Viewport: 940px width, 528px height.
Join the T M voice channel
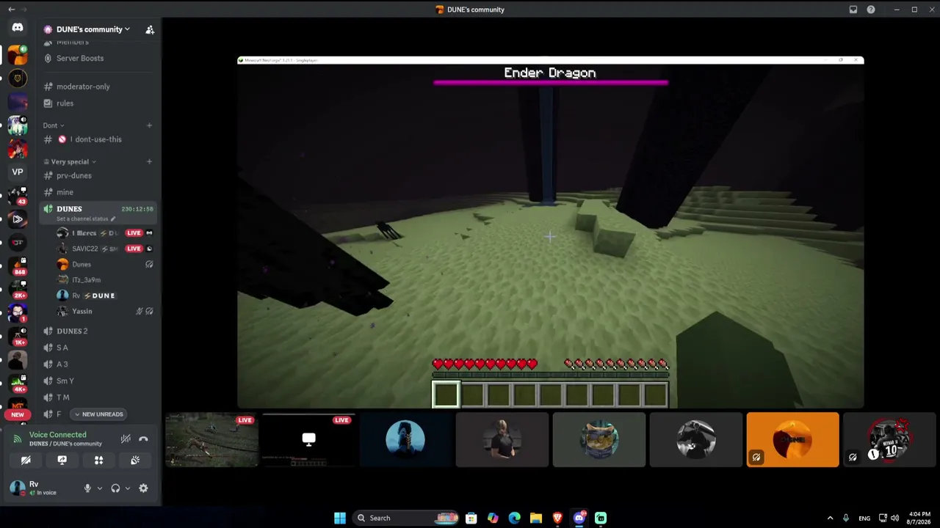63,397
